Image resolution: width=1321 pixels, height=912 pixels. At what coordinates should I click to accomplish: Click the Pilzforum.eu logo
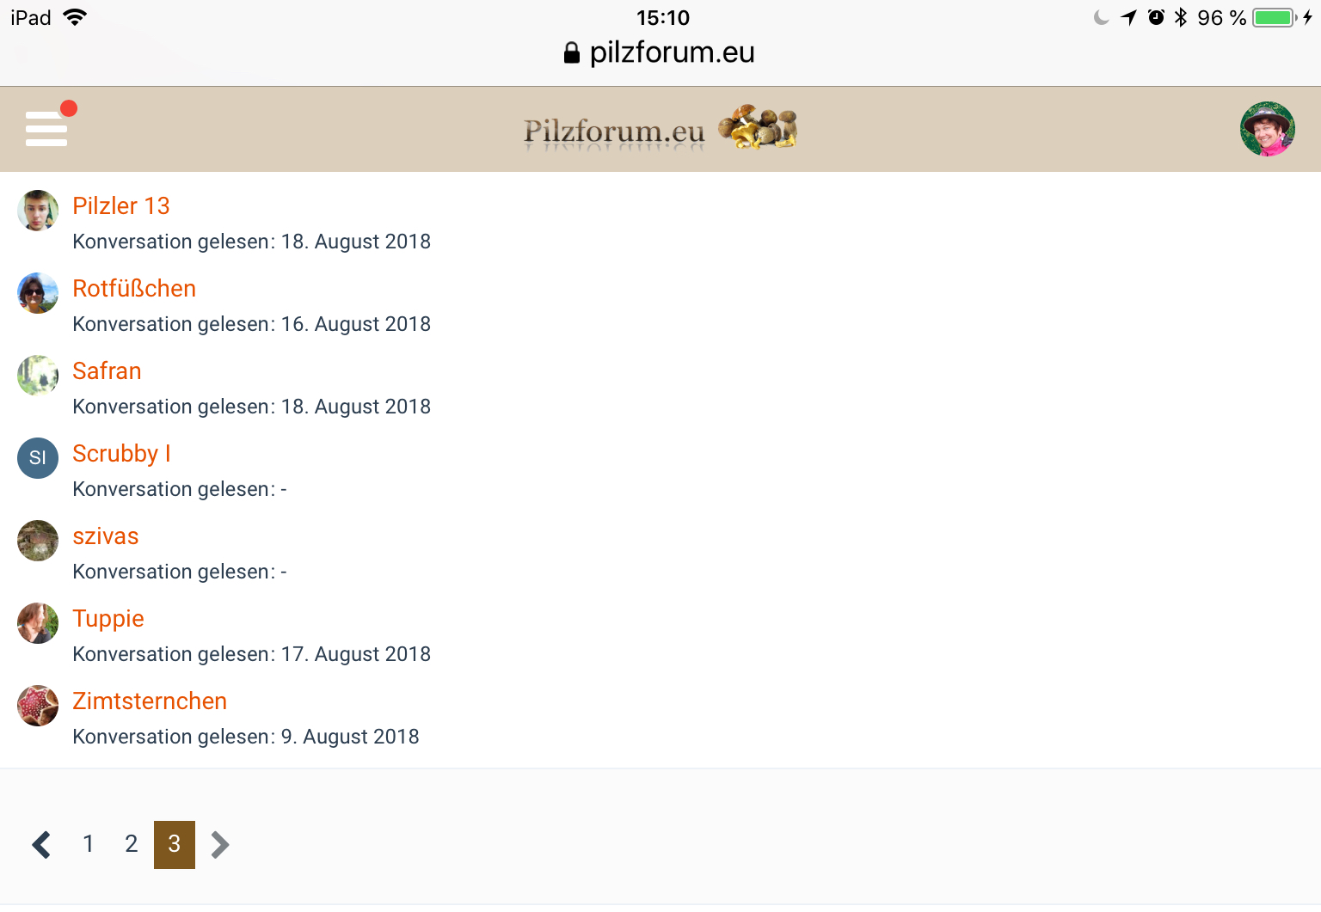coord(660,129)
